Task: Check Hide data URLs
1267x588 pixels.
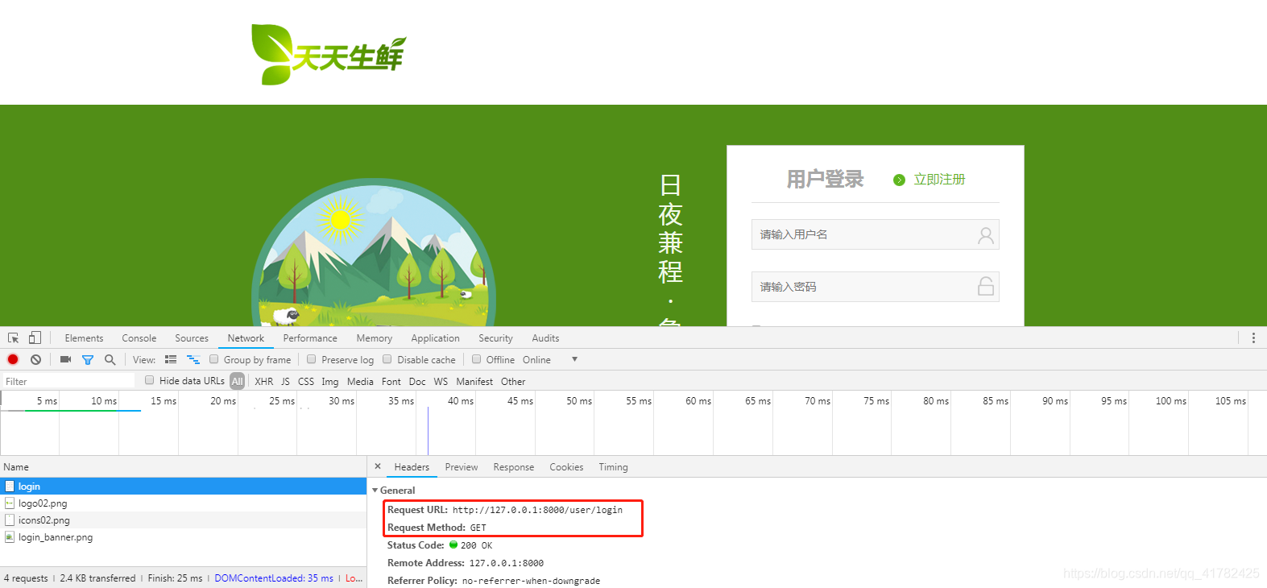Action: click(150, 380)
